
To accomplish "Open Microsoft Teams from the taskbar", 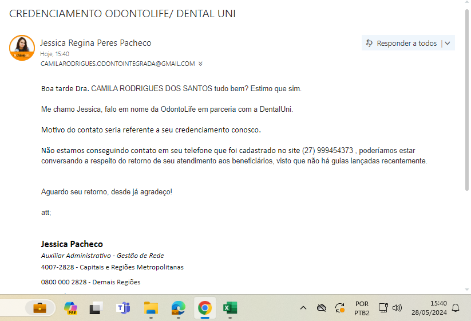I will 123,308.
